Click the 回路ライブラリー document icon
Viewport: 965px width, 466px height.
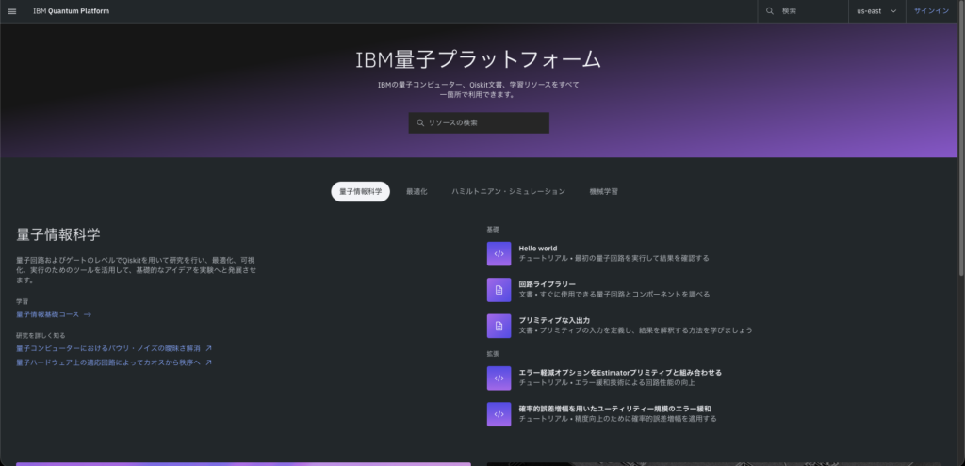point(499,289)
